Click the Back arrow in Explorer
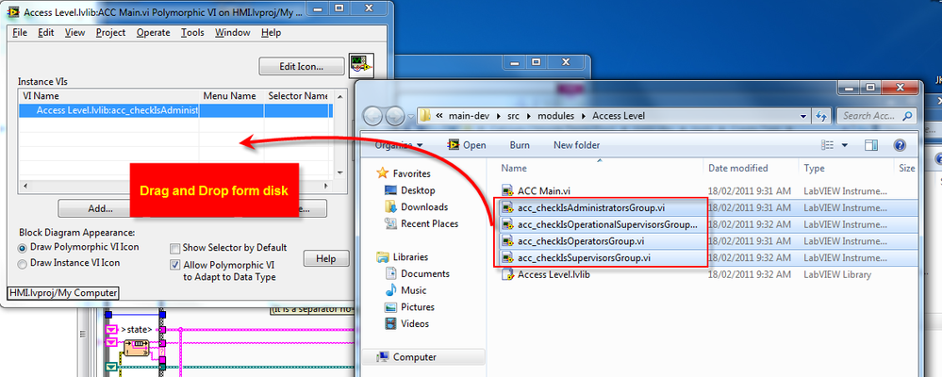 pos(373,115)
